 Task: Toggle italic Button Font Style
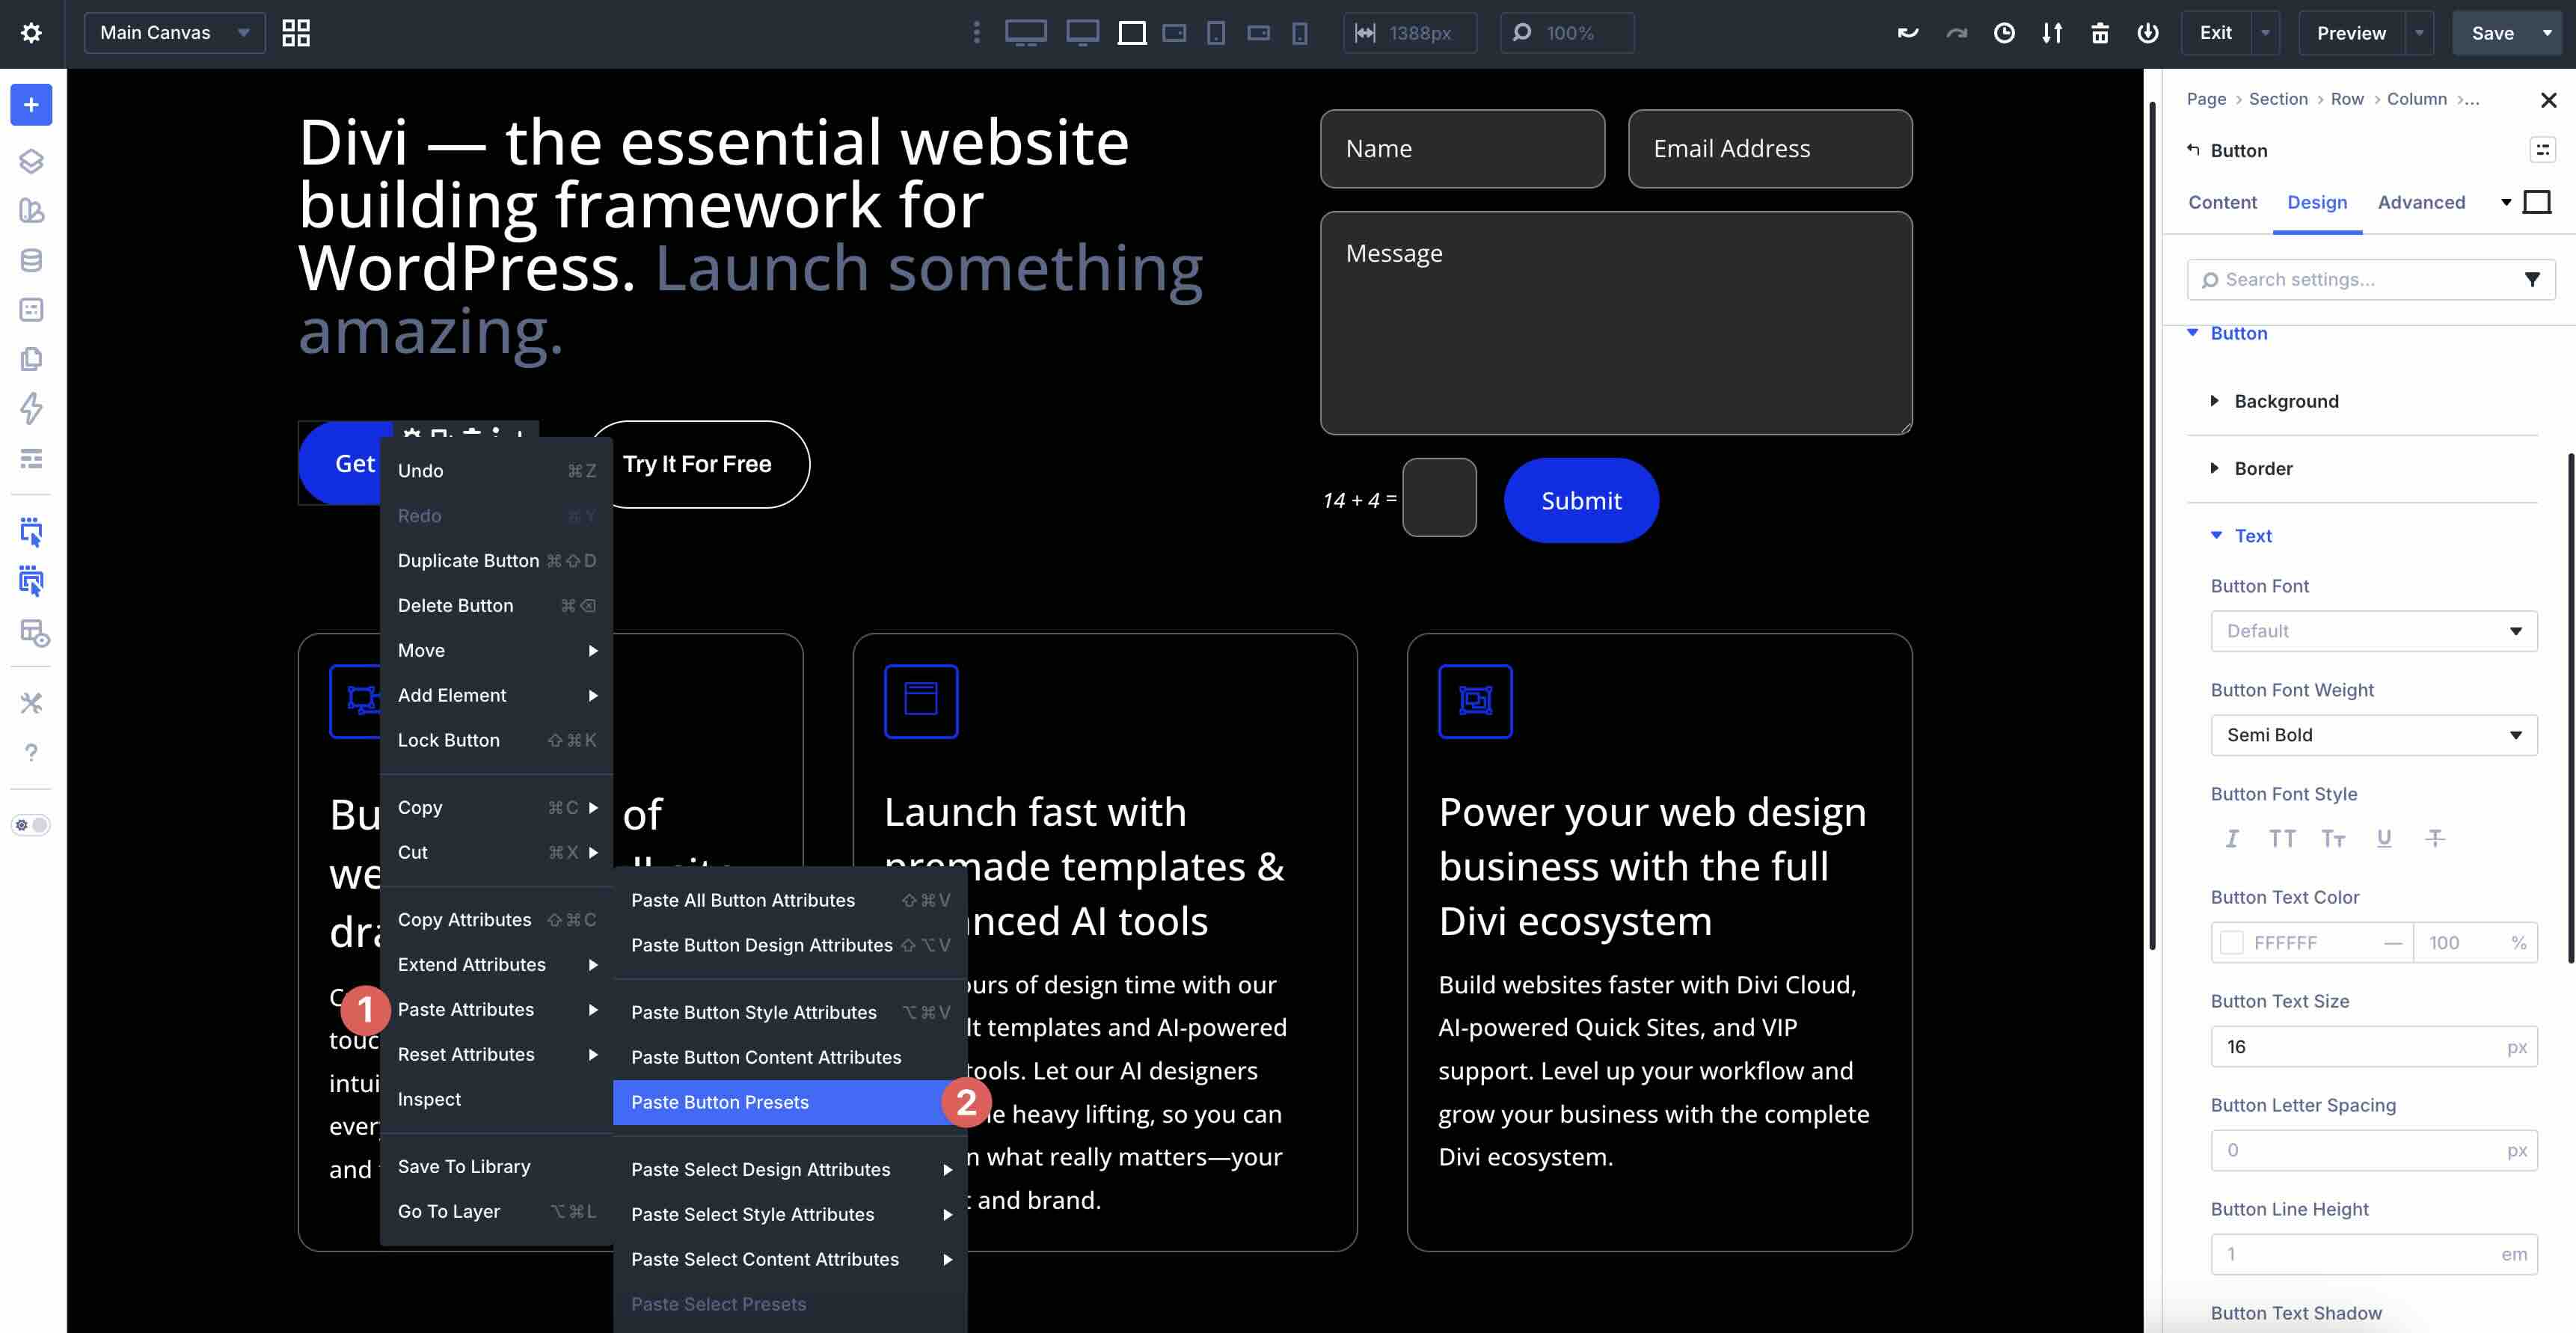[2232, 838]
